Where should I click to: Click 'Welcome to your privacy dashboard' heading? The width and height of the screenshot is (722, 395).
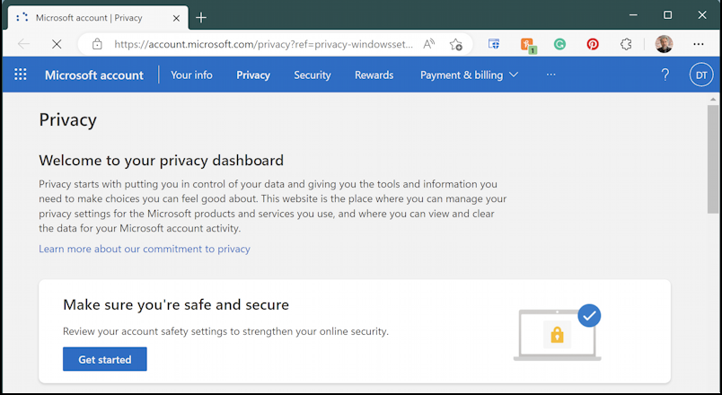pos(161,160)
